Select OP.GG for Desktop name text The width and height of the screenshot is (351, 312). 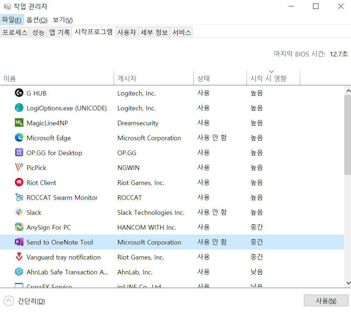click(x=54, y=153)
